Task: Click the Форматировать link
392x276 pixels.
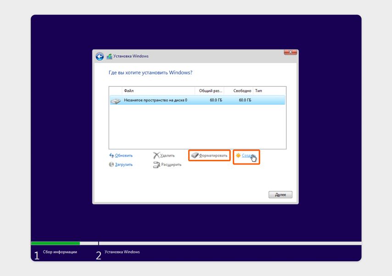Action: [213, 155]
